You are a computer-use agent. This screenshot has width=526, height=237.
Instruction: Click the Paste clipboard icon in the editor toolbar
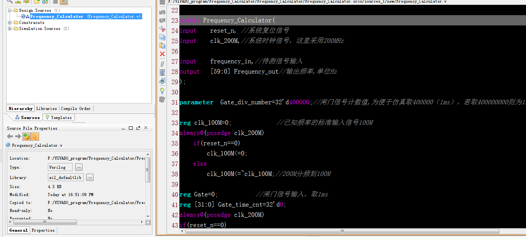click(x=162, y=46)
